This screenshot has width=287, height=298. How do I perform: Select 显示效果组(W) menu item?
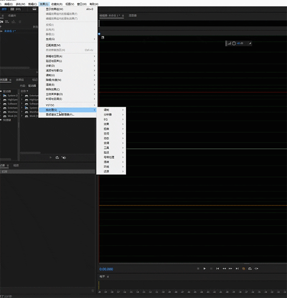[x=55, y=9]
